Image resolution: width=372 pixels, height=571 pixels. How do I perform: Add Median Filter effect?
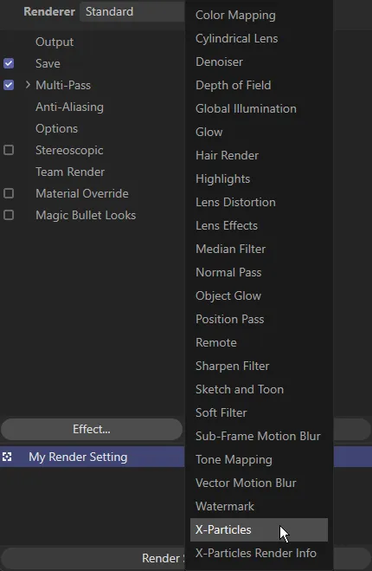coord(259,249)
